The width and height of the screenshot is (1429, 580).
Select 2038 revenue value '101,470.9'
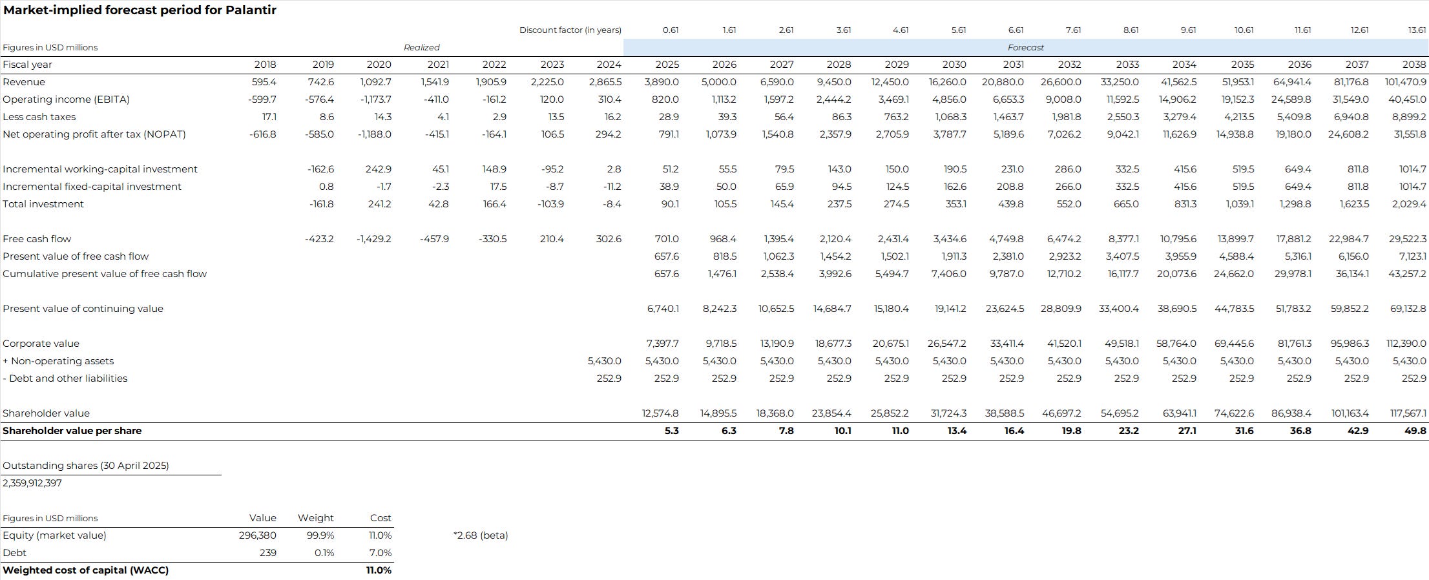pyautogui.click(x=1406, y=82)
